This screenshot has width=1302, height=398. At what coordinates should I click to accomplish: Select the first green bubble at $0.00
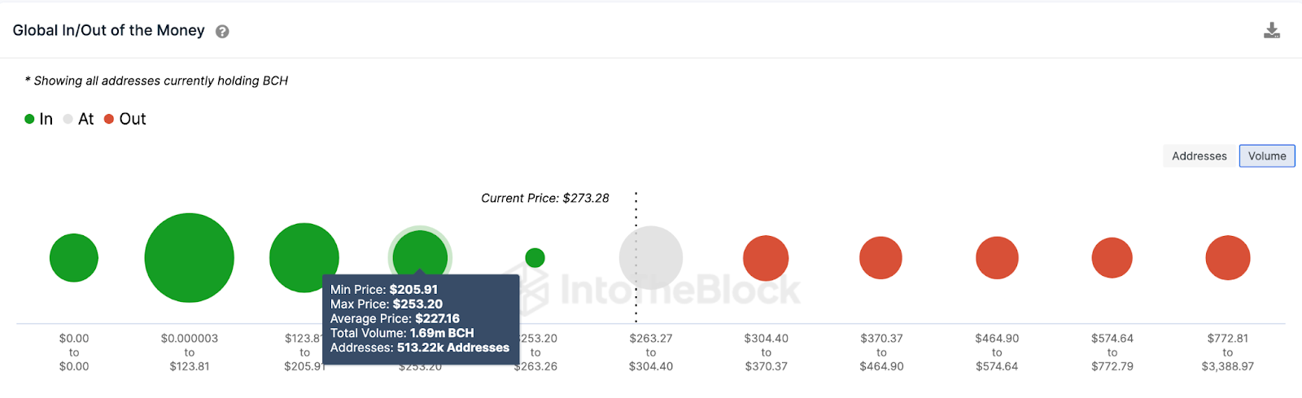74,258
